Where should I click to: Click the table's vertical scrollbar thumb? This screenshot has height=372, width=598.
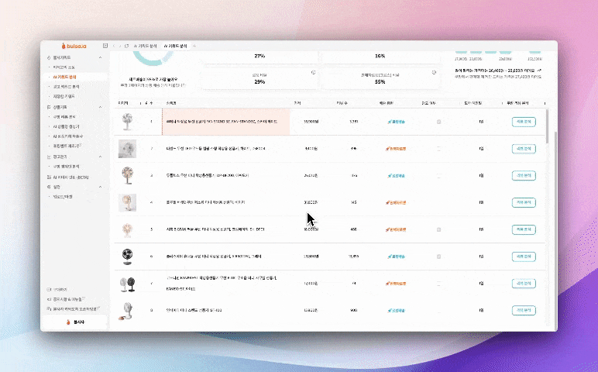click(x=548, y=126)
